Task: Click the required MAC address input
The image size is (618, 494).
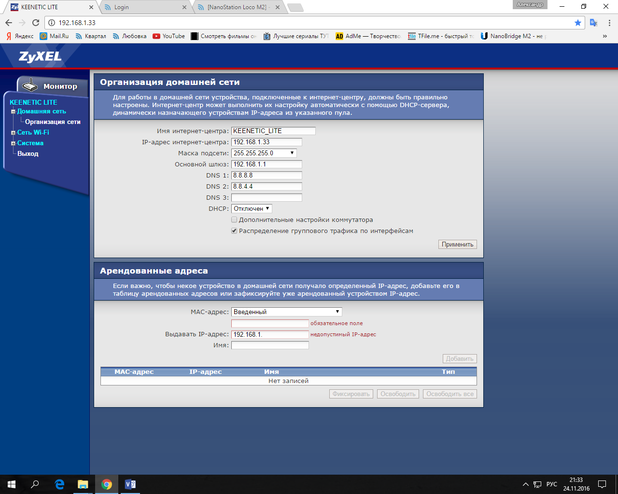Action: (x=270, y=323)
